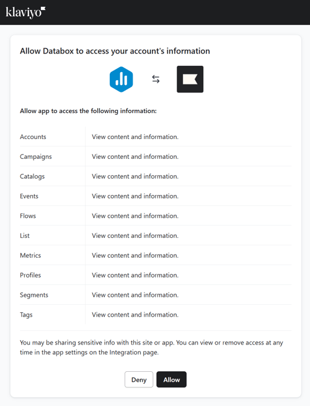
Task: Click the sensitive info warning text
Action: (151, 347)
